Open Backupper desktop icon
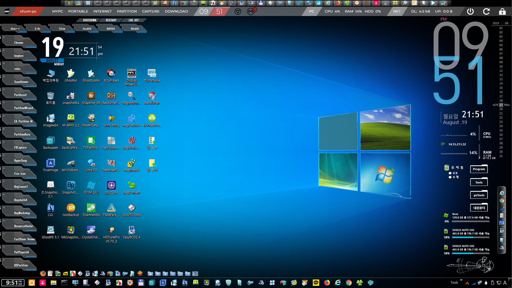Image resolution: width=512 pixels, height=288 pixels. [x=50, y=143]
